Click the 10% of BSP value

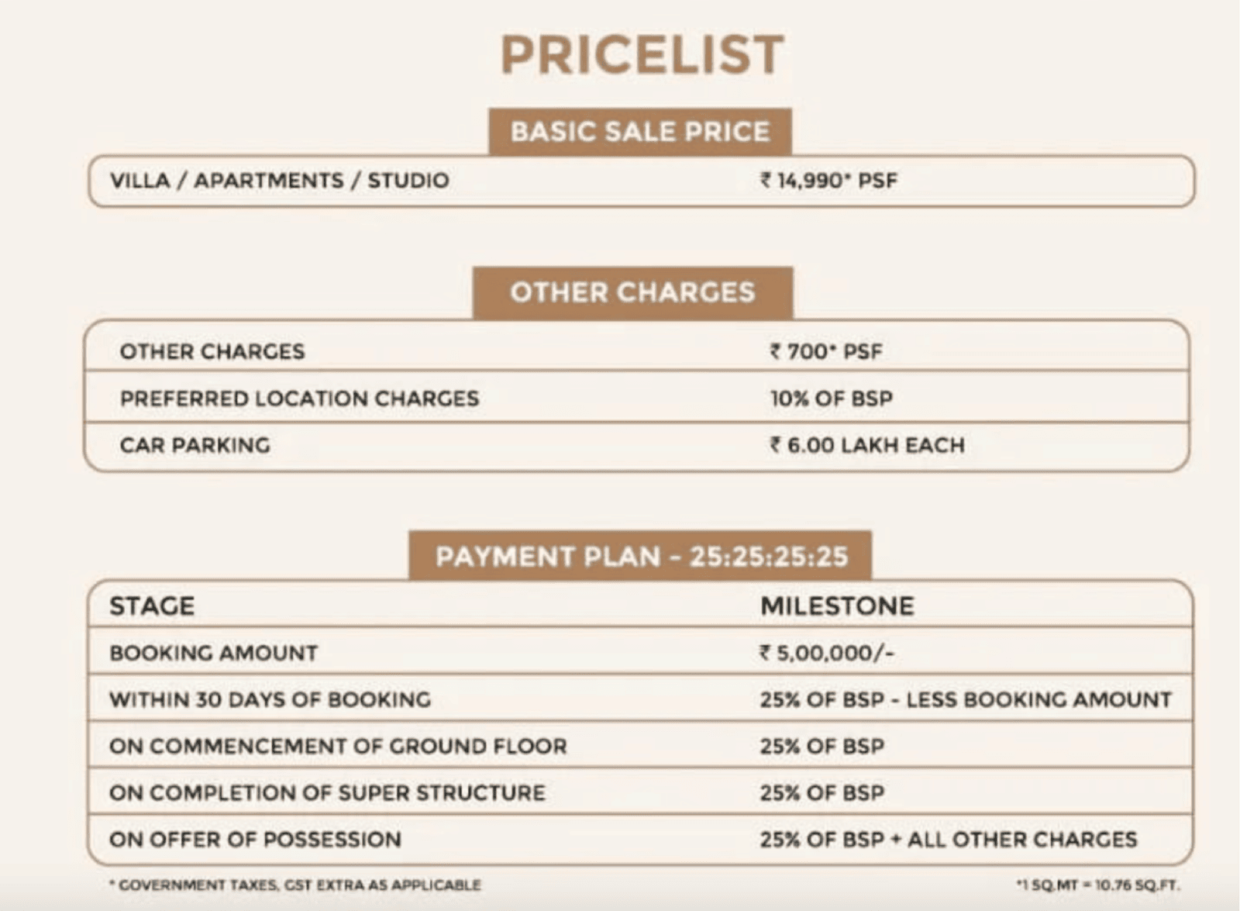click(832, 399)
